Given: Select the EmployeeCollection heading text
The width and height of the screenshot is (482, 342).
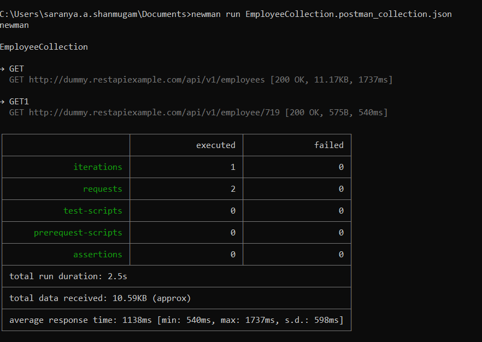Looking at the screenshot, I should [x=44, y=47].
